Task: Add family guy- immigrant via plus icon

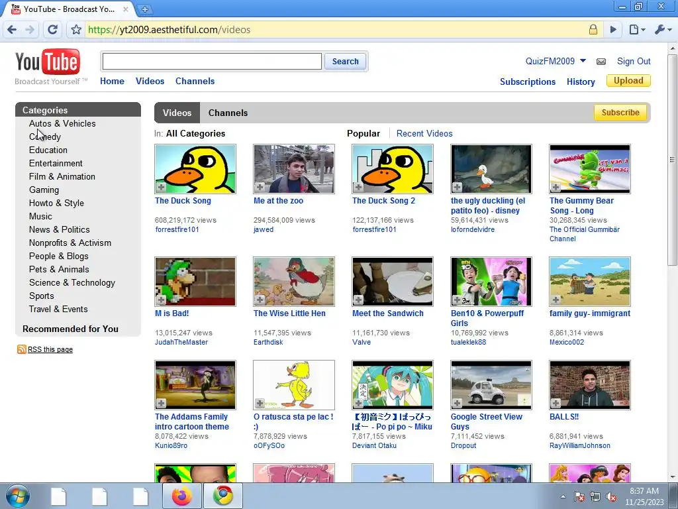Action: pos(556,300)
